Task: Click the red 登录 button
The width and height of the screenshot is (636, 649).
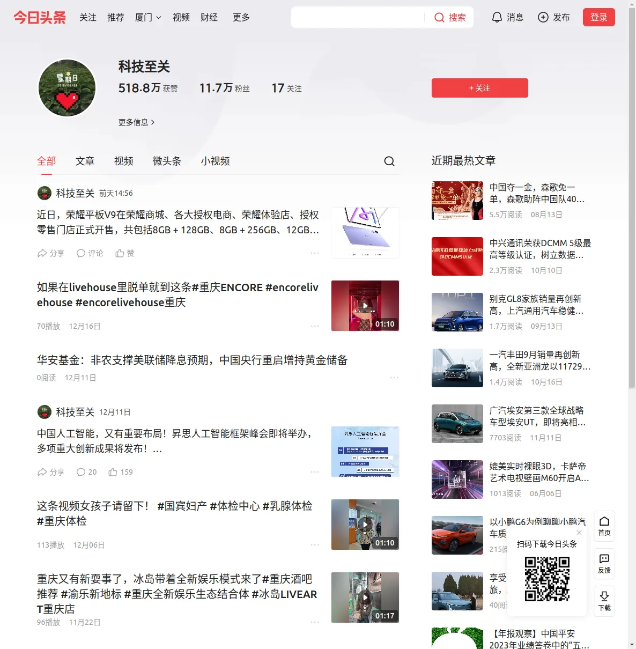Action: coord(599,17)
